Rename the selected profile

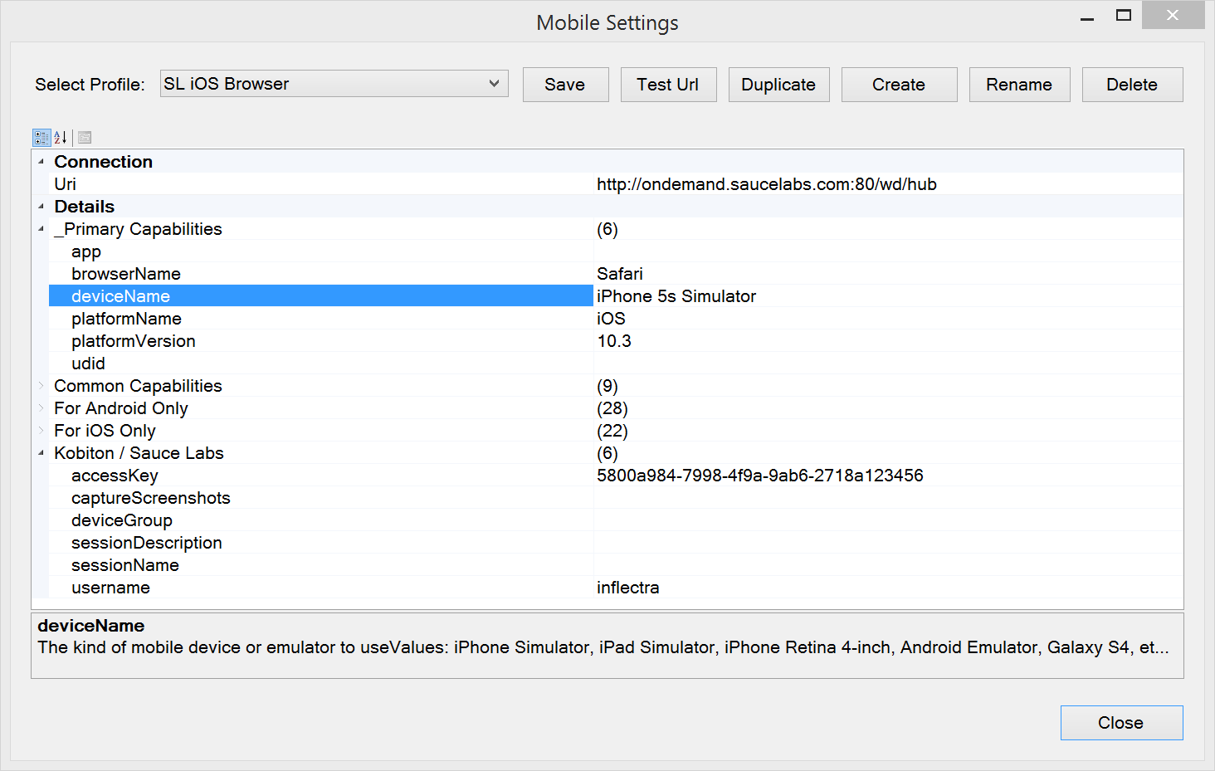click(x=1019, y=85)
